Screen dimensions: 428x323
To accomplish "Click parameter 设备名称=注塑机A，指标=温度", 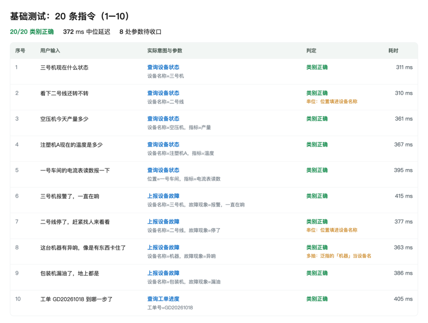I will point(181,154).
